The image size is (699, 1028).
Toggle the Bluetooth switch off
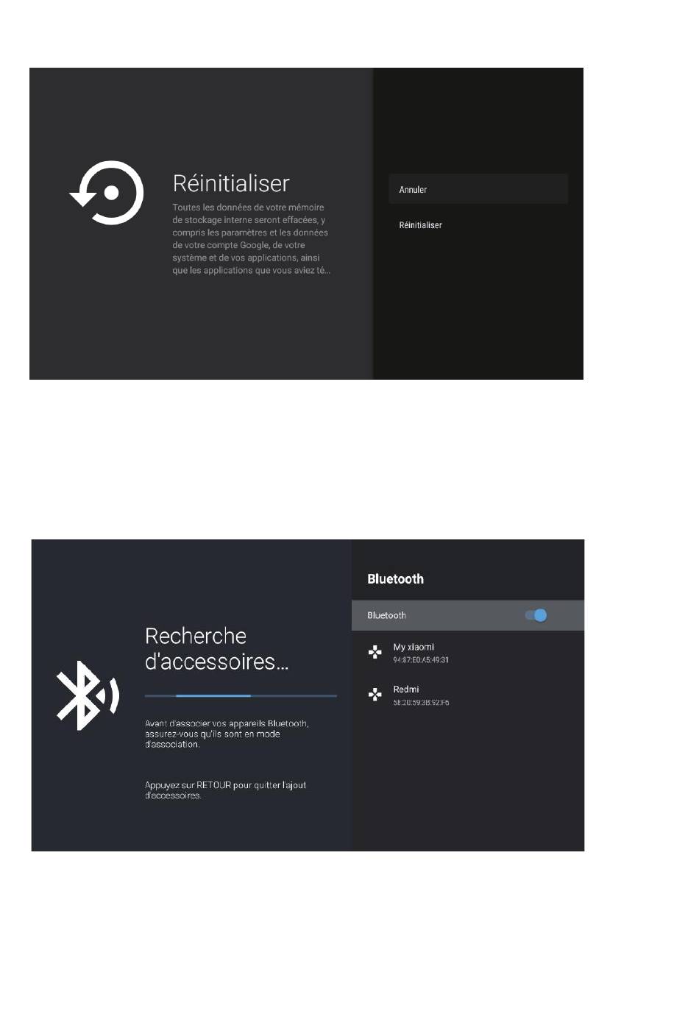(x=536, y=615)
